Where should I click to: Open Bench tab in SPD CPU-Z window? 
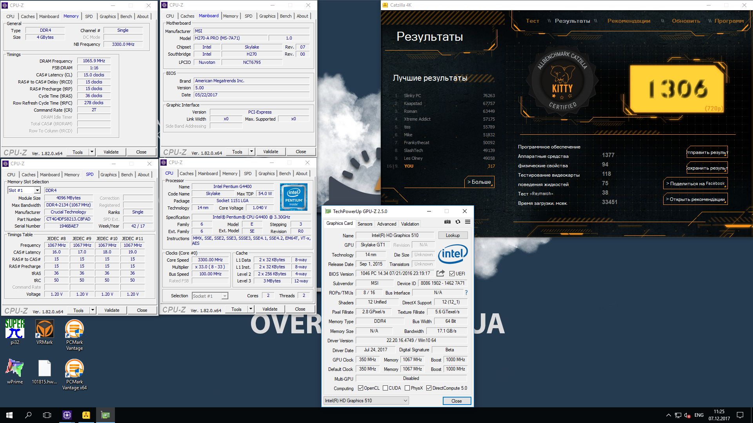pyautogui.click(x=127, y=175)
